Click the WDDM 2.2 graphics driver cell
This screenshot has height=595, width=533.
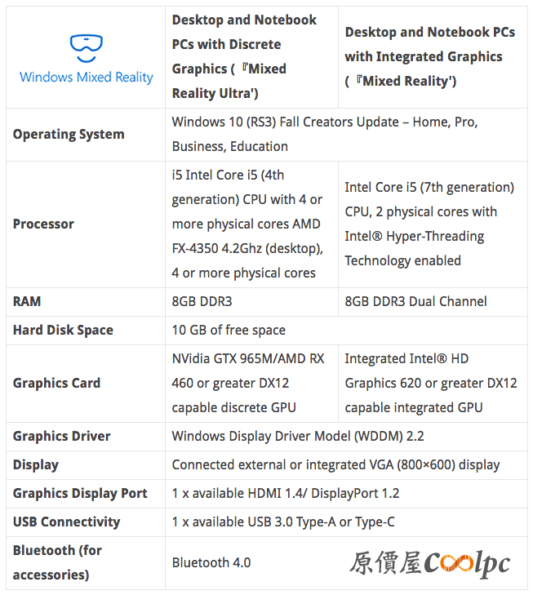(346, 437)
